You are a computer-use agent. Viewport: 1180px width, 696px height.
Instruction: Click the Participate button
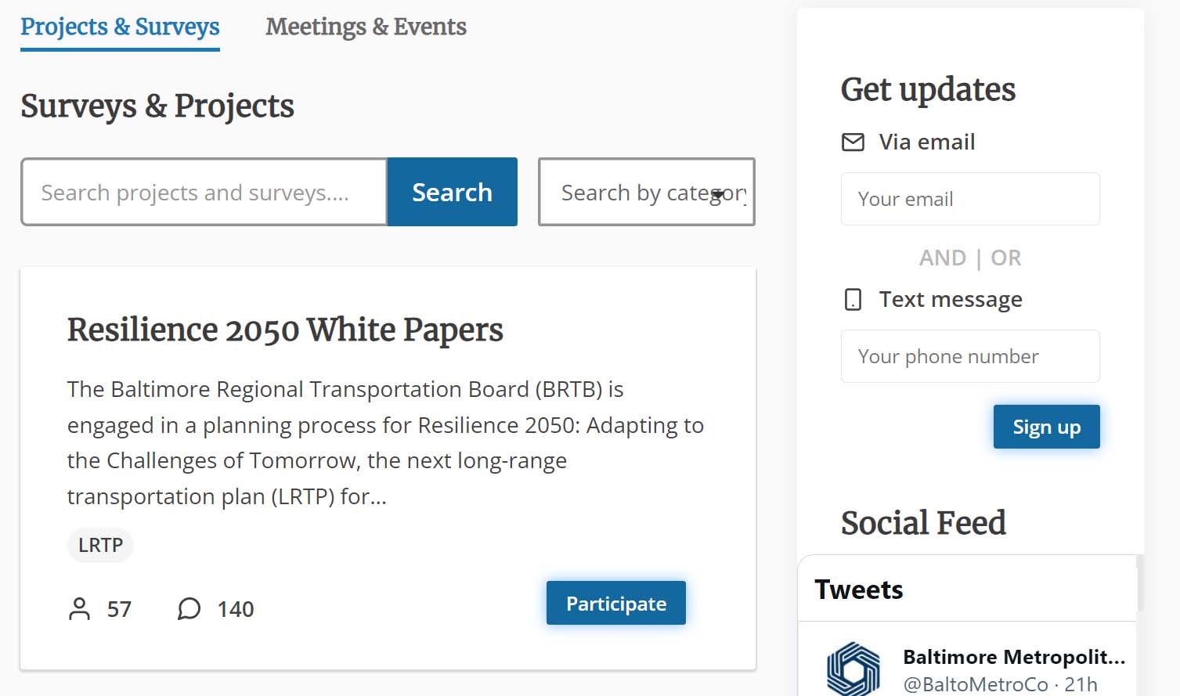[x=615, y=604]
